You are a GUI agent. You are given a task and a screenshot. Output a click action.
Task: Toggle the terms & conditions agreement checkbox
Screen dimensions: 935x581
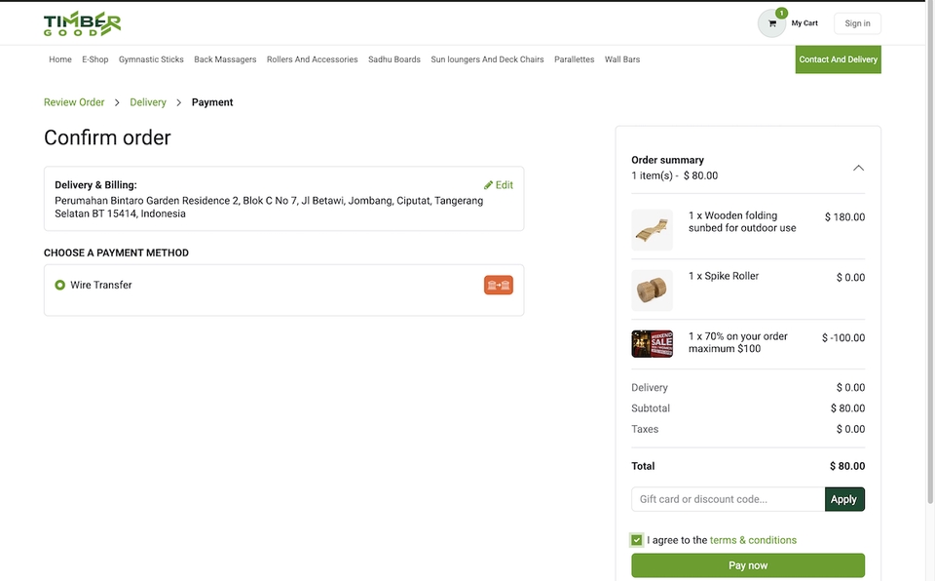[637, 540]
